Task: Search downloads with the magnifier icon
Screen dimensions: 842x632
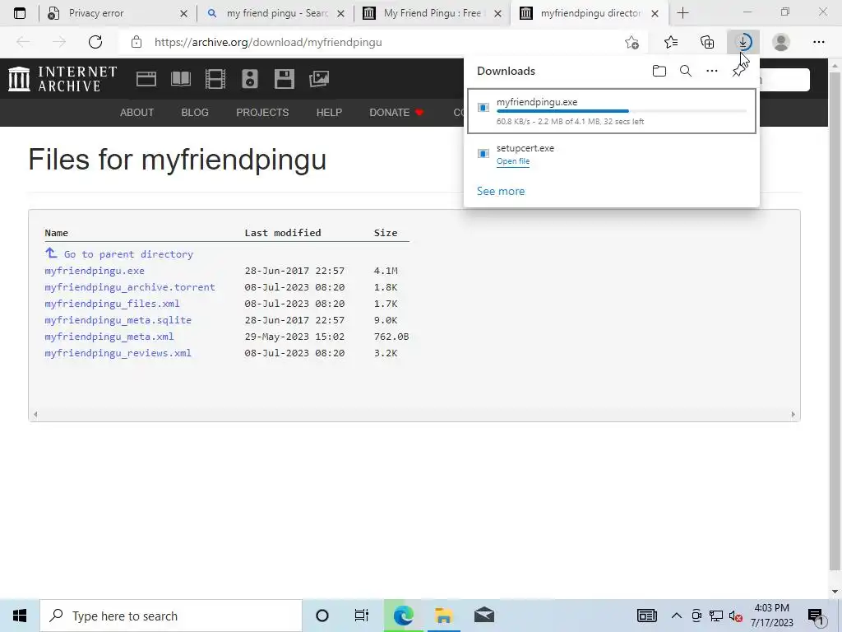Action: pos(686,71)
